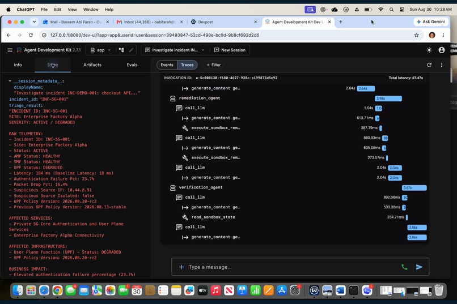Go forward in browser history
457x304 pixels.
click(x=19, y=35)
